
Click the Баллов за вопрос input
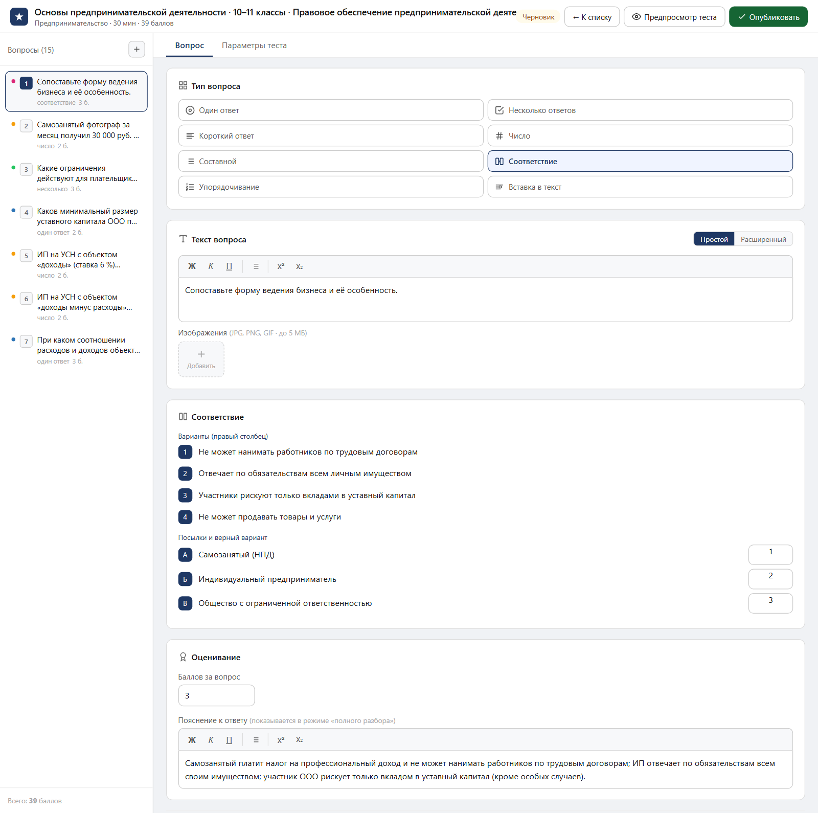pyautogui.click(x=216, y=695)
